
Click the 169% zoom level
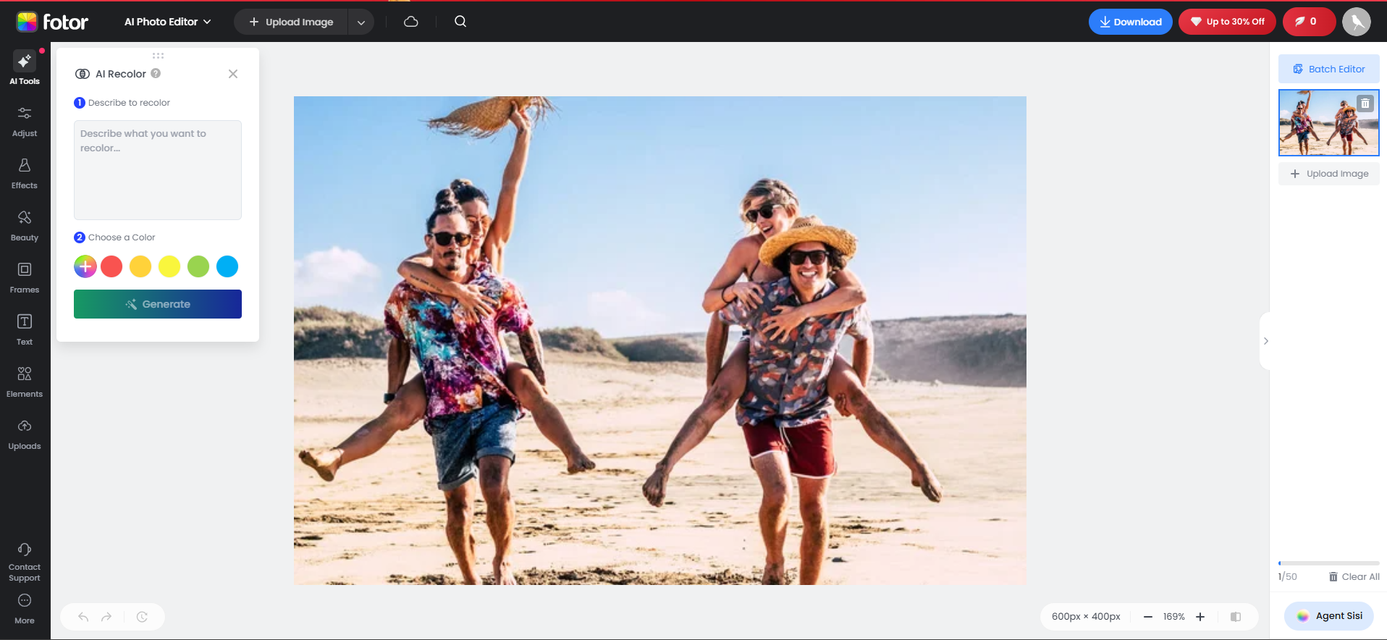[x=1174, y=617]
